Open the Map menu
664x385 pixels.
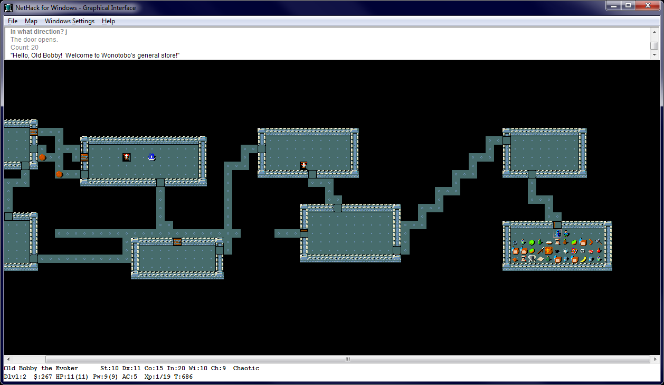tap(31, 21)
